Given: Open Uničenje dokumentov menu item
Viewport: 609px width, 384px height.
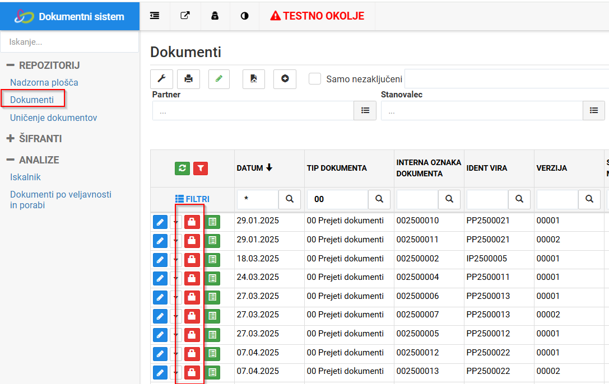Looking at the screenshot, I should [54, 118].
